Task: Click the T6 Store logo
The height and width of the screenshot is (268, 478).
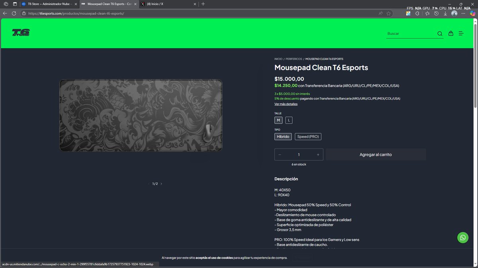Action: (21, 33)
